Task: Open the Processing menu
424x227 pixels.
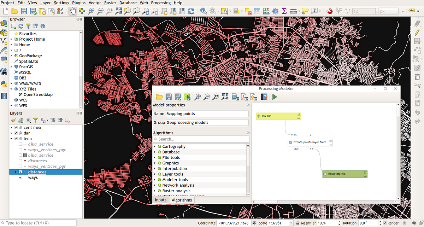Action: click(160, 2)
